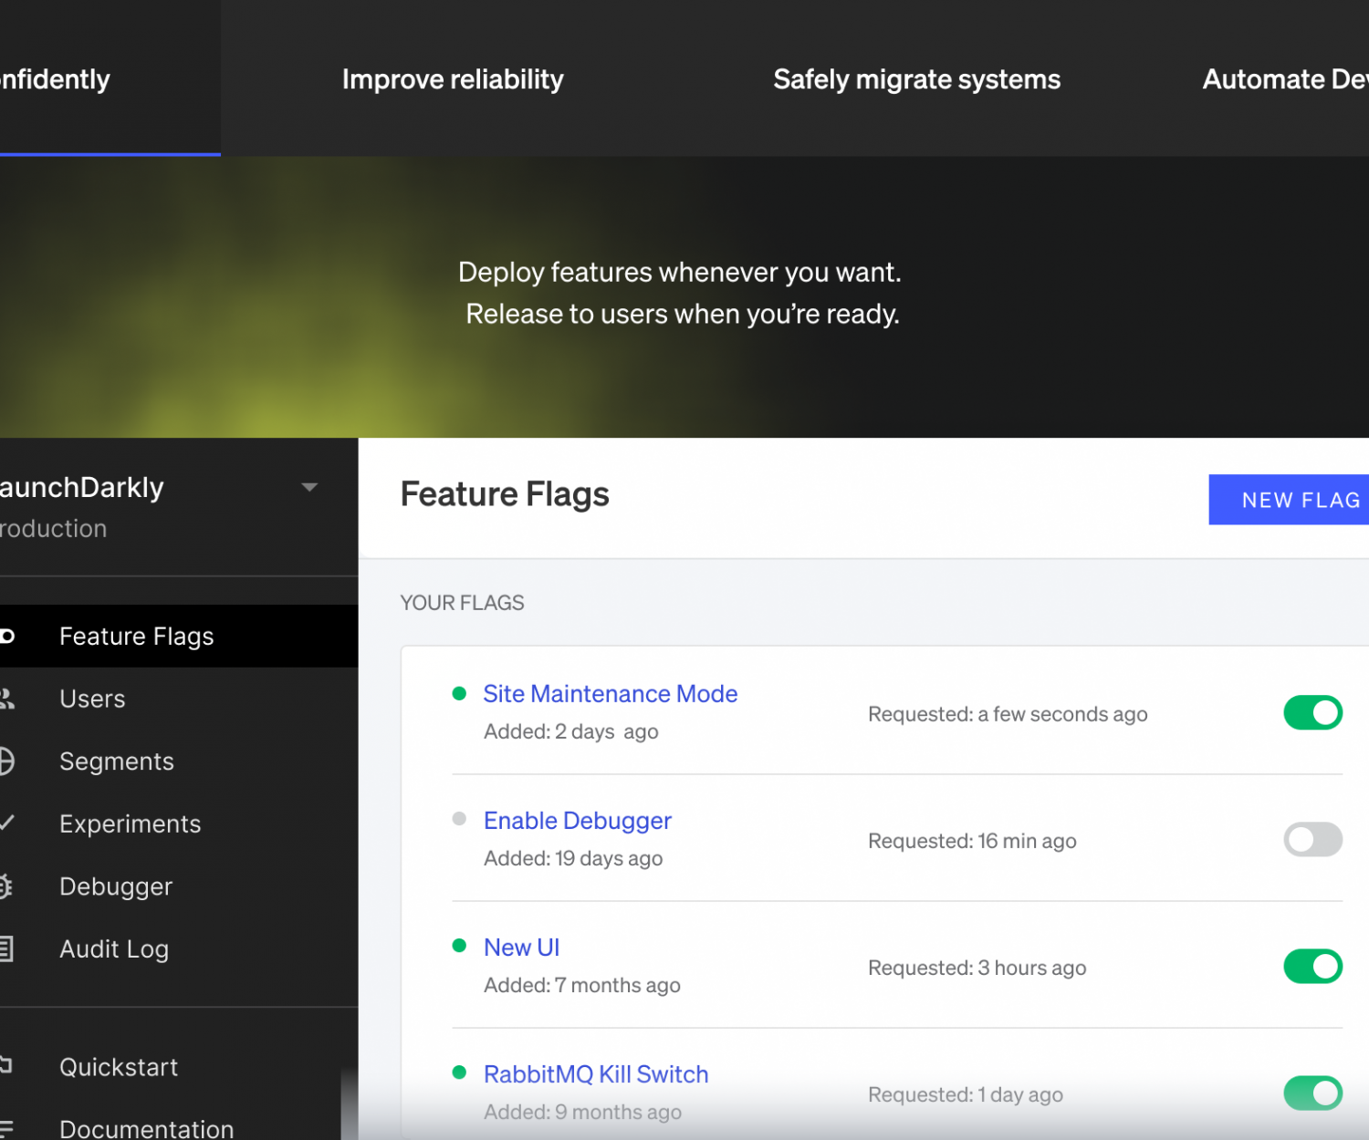The image size is (1369, 1140).
Task: Disable the New UI flag toggle
Action: [x=1312, y=966]
